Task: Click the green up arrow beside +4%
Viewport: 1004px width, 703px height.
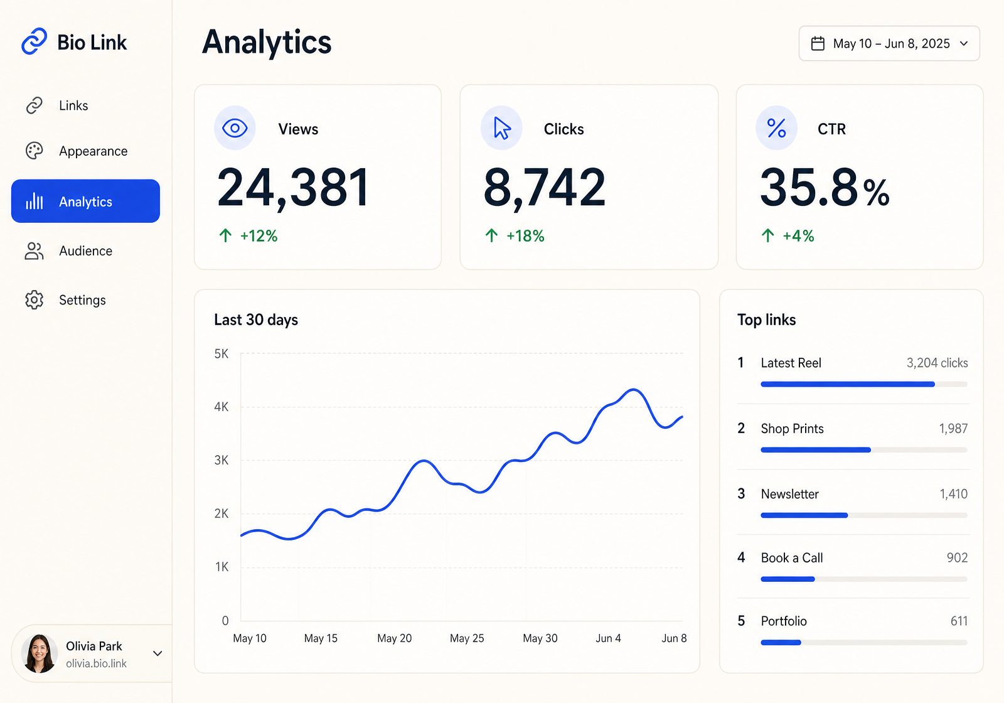Action: tap(767, 236)
